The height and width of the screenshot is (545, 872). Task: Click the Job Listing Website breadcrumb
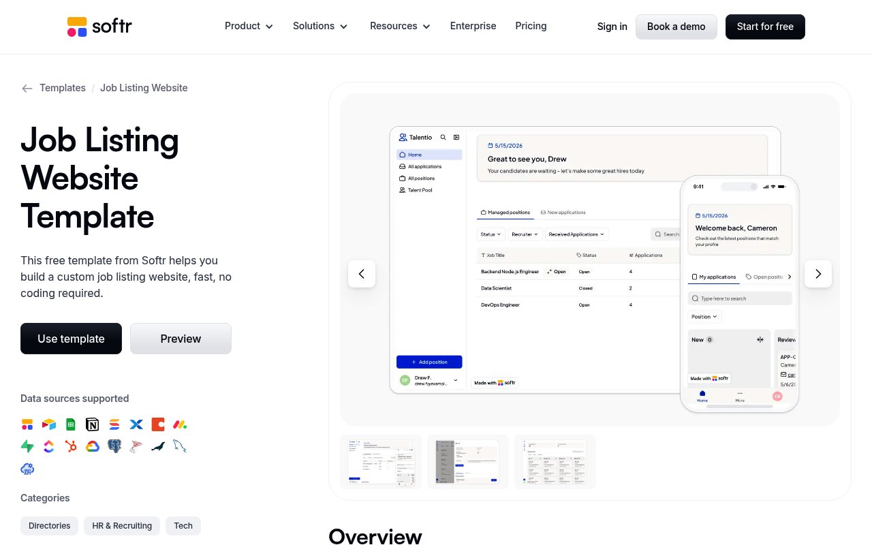[x=144, y=88]
